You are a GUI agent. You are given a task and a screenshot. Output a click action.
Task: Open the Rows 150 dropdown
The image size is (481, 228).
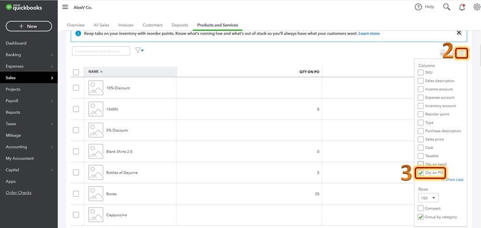(428, 198)
